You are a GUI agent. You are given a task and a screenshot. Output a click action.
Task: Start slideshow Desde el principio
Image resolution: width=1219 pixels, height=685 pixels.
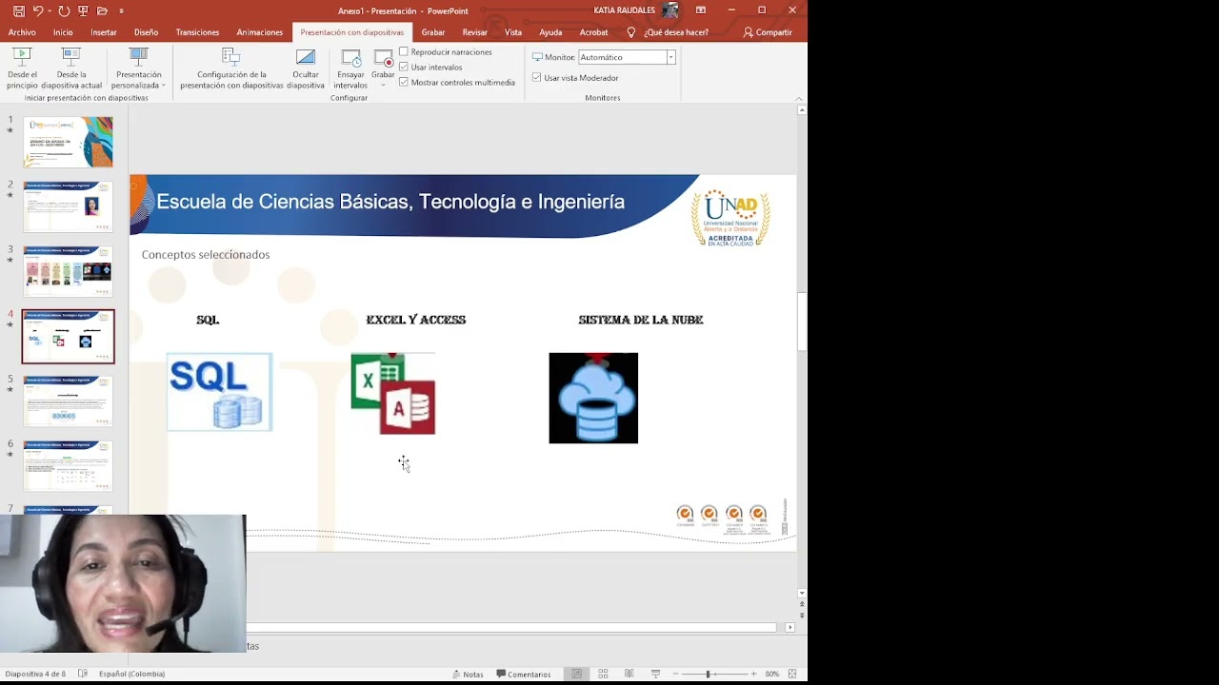(x=22, y=68)
